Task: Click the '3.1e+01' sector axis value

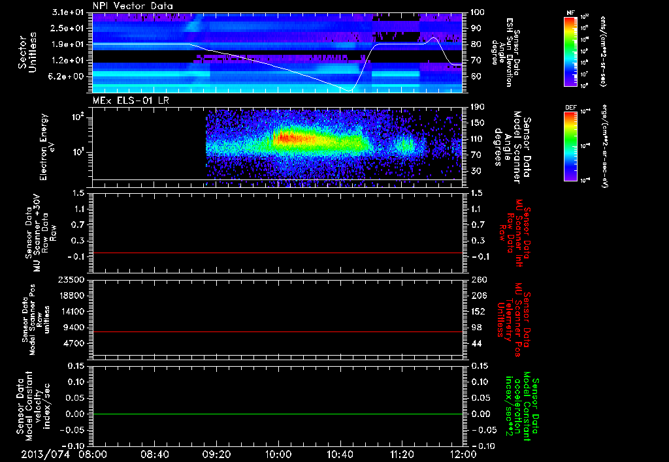Action: (67, 12)
